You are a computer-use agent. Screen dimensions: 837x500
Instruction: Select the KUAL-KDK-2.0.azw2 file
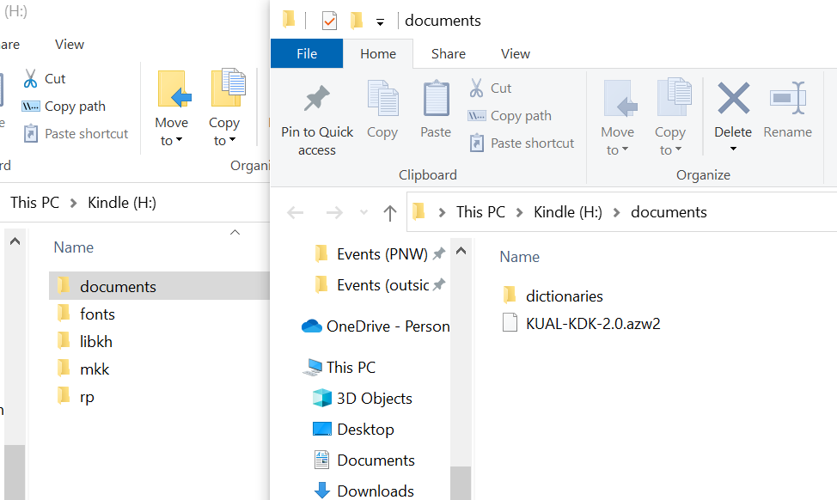click(592, 324)
